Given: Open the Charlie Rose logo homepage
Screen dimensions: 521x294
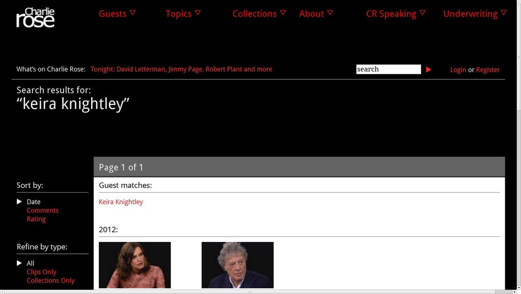Looking at the screenshot, I should [36, 18].
